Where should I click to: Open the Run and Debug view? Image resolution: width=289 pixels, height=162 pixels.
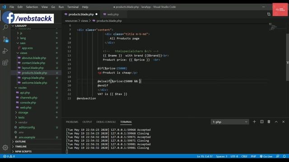click(x=5, y=51)
